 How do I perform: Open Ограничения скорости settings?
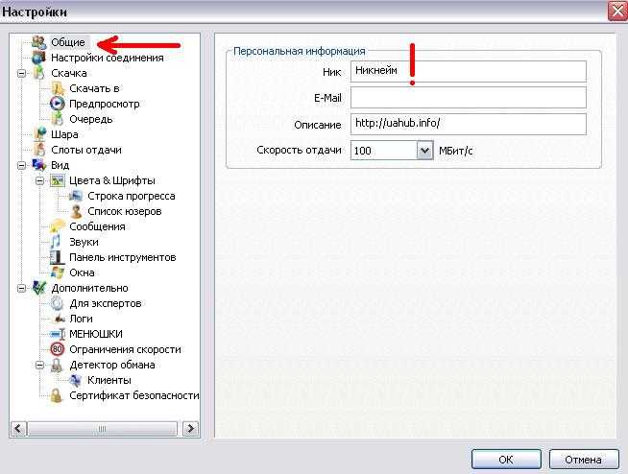[x=125, y=349]
